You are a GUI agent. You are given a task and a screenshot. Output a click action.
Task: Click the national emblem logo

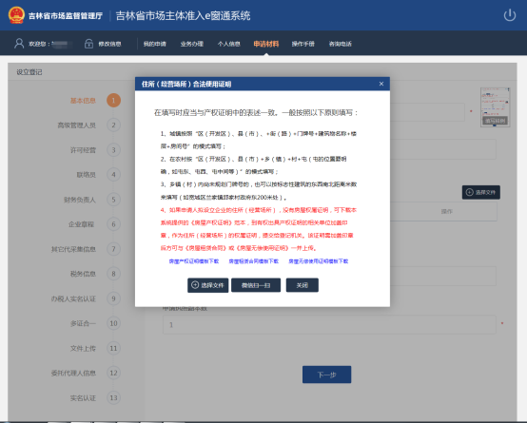click(x=16, y=15)
